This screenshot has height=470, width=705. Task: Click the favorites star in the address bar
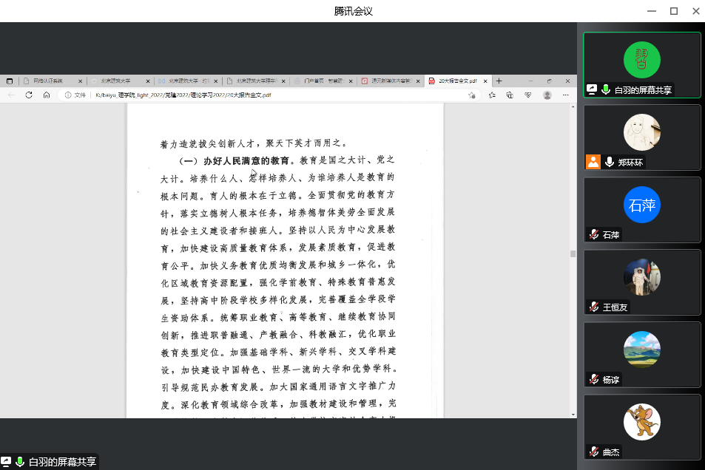point(472,95)
